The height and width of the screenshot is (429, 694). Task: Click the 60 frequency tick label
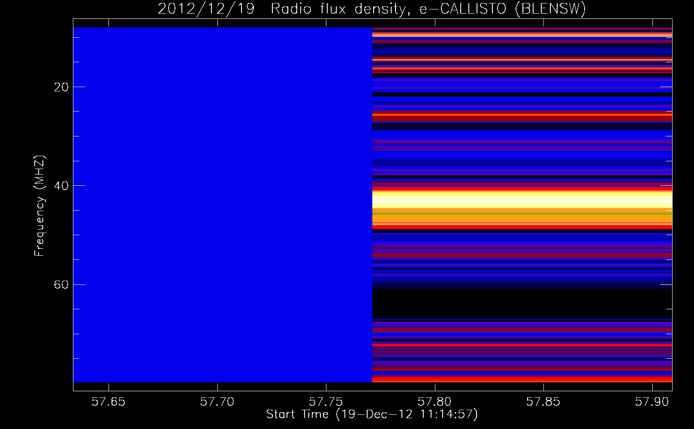click(61, 284)
